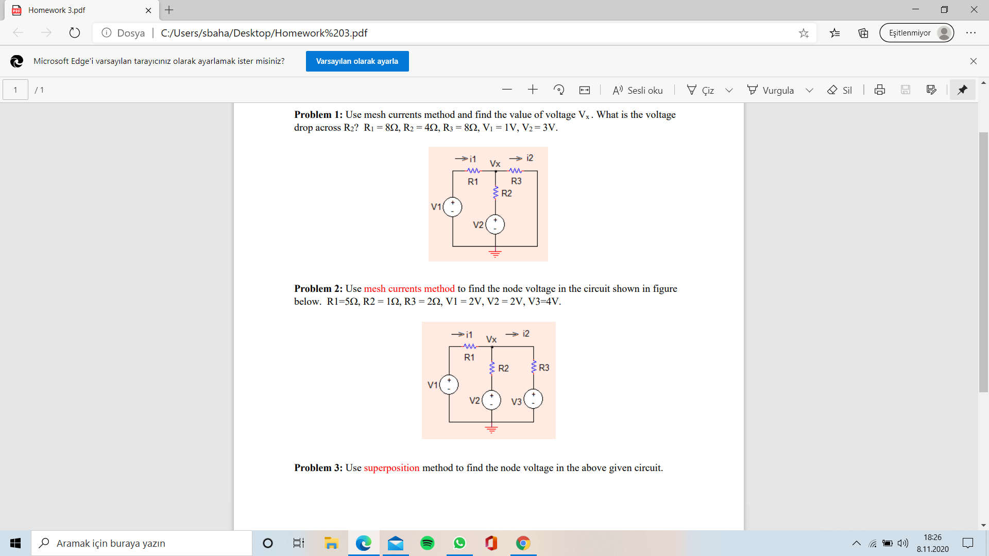Select the Homework 3.pdf tab
This screenshot has width=989, height=556.
point(77,10)
